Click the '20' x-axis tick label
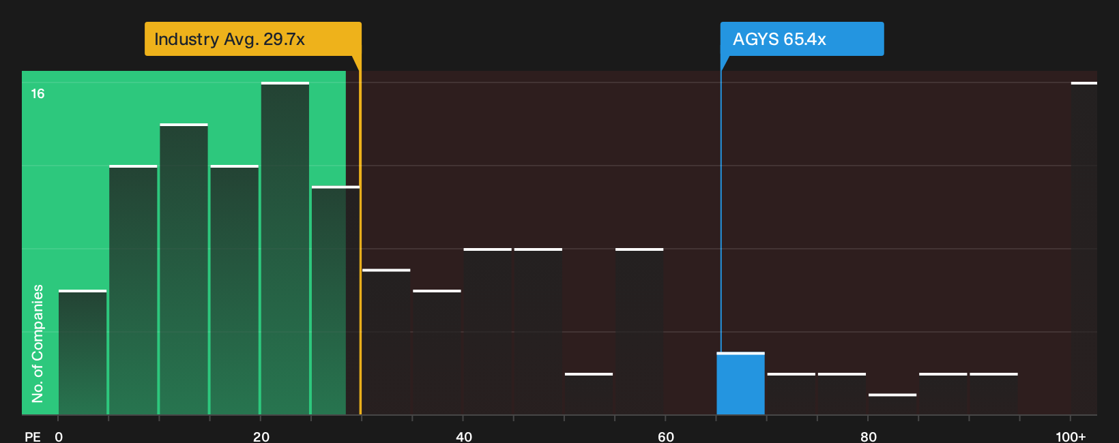 [x=261, y=437]
